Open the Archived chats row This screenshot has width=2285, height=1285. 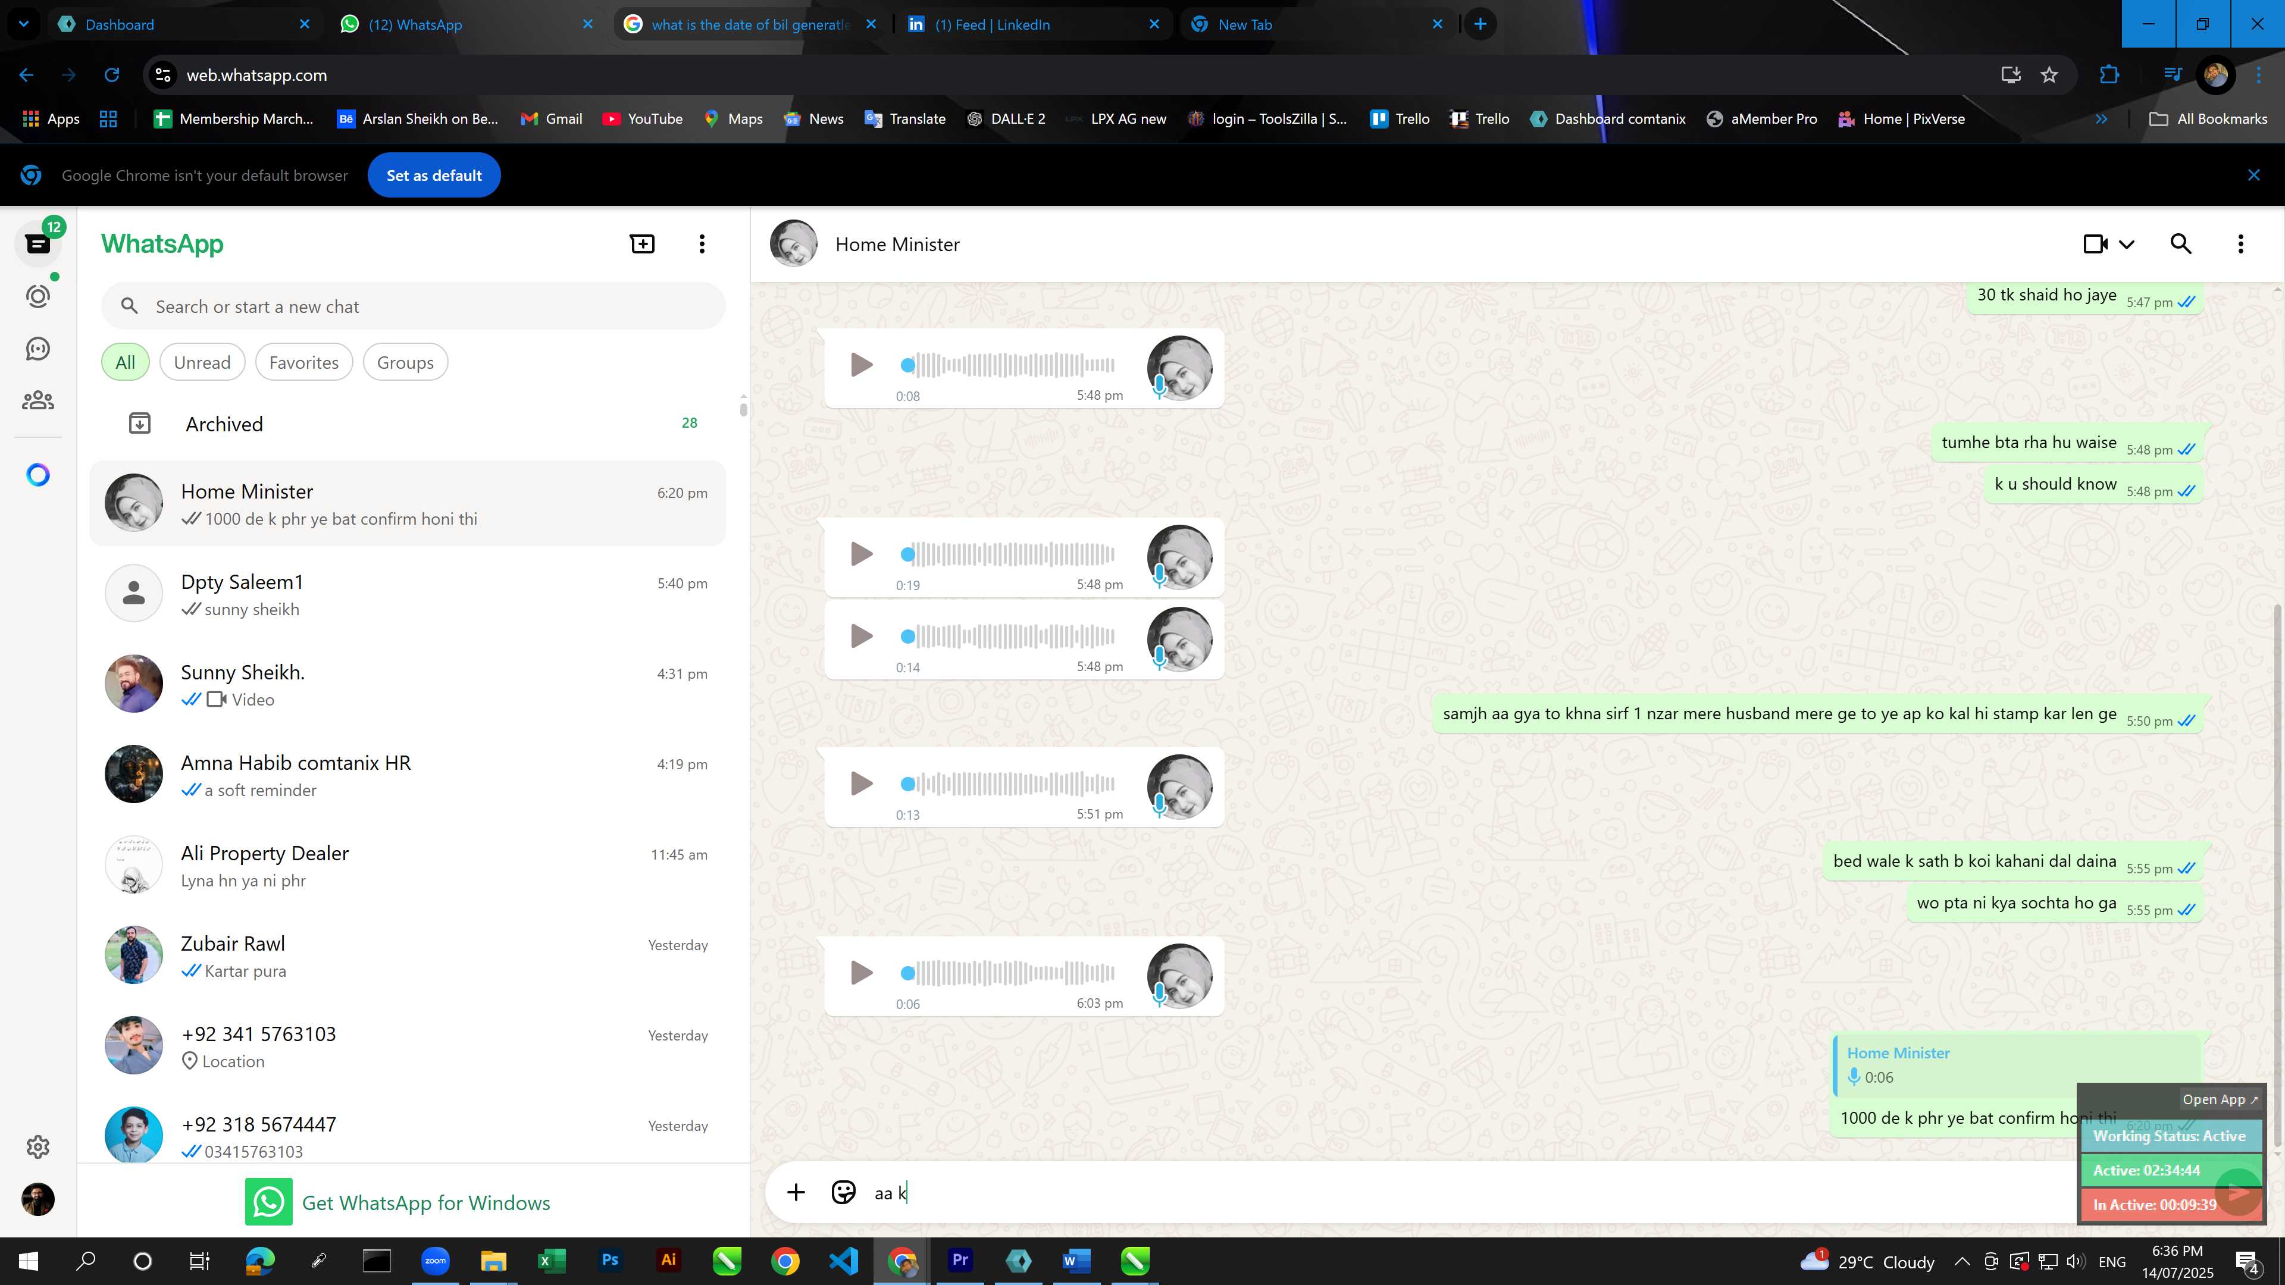(x=408, y=424)
